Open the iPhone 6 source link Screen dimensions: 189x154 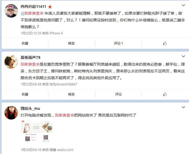tap(56, 33)
